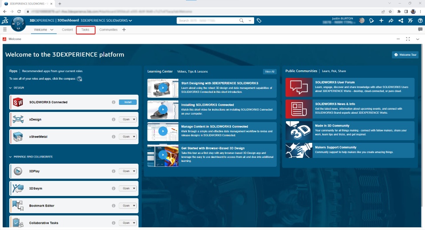Open the chat comment icon
425x230 pixels.
pyautogui.click(x=420, y=29)
